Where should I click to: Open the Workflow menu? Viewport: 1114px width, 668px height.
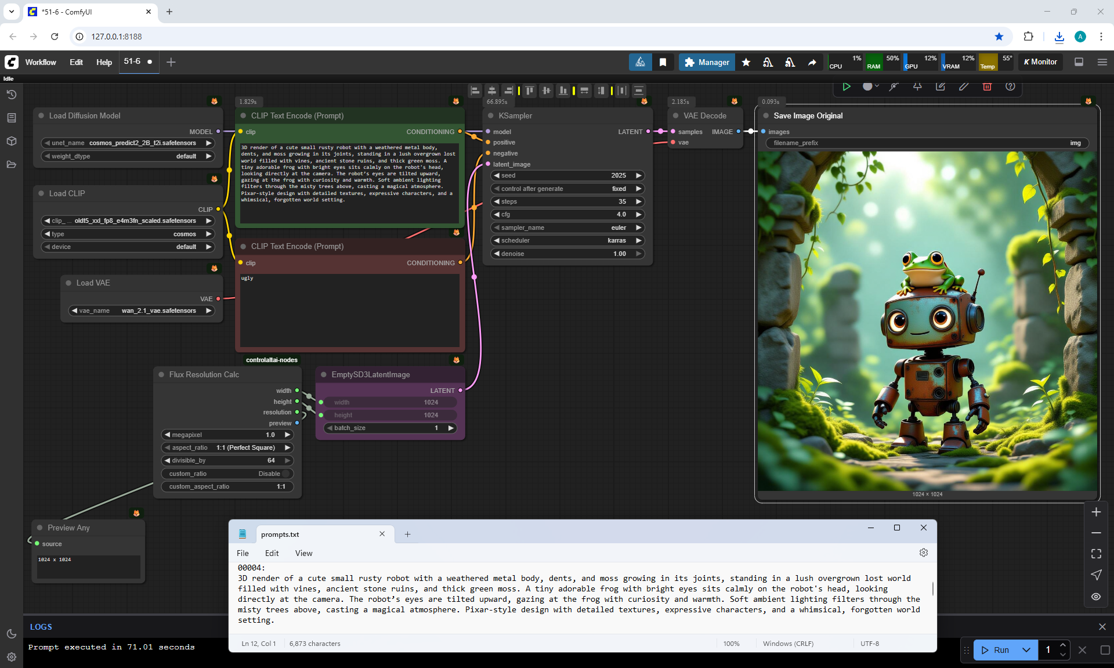pos(41,62)
